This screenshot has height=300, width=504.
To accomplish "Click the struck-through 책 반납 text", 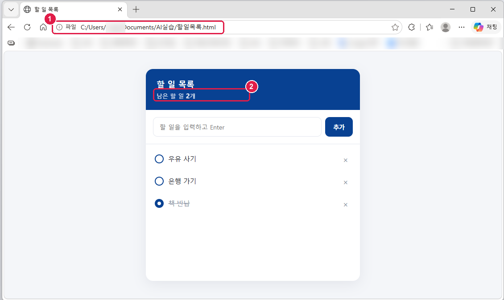I will click(179, 203).
